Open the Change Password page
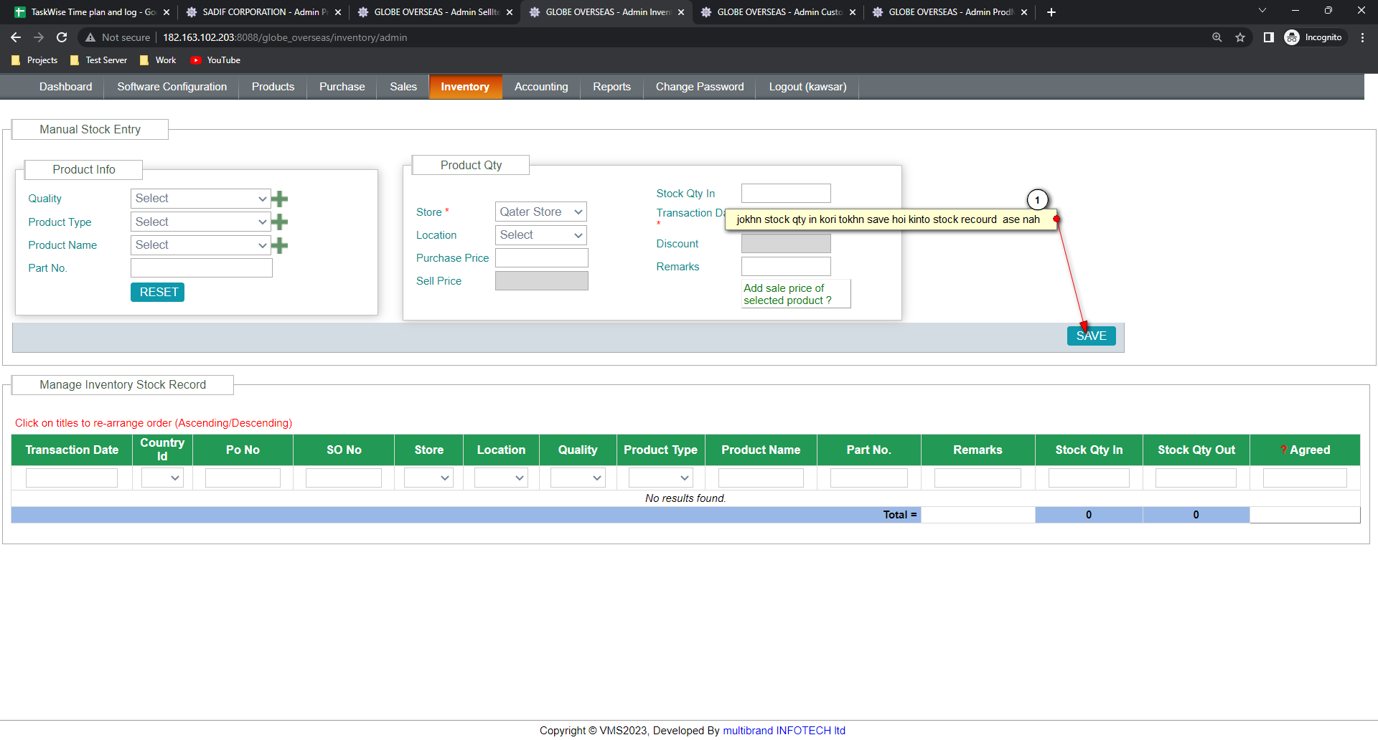Screen dimensions: 1378x740 click(x=700, y=87)
